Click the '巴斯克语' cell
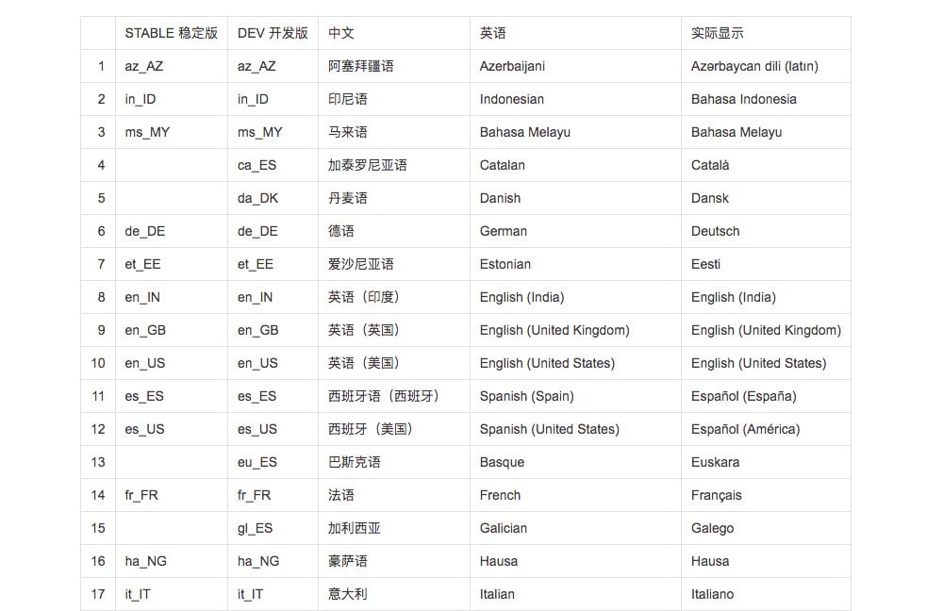The image size is (943, 611). click(x=394, y=463)
